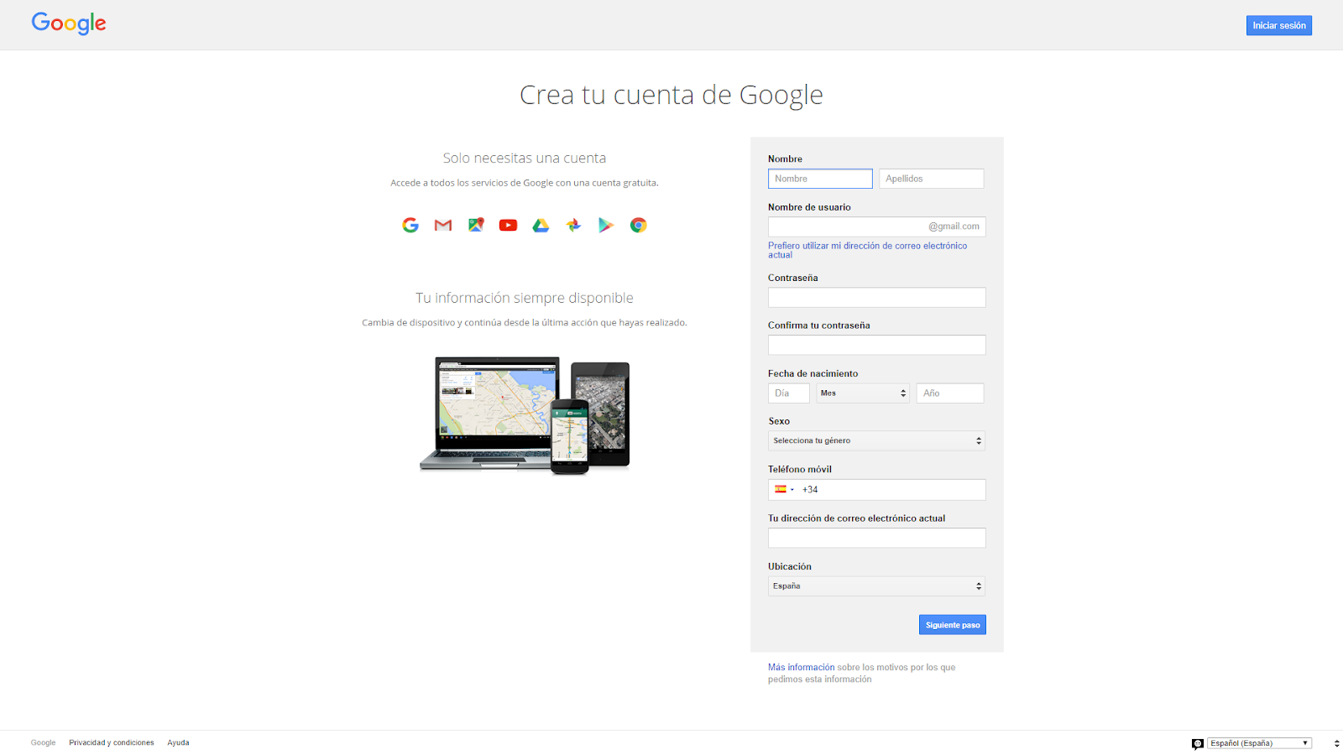
Task: Click the Google Photos pinwheel icon
Action: [573, 225]
